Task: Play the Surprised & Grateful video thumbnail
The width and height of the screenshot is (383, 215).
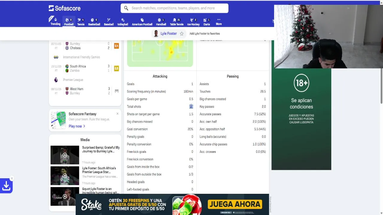Action: point(65,155)
